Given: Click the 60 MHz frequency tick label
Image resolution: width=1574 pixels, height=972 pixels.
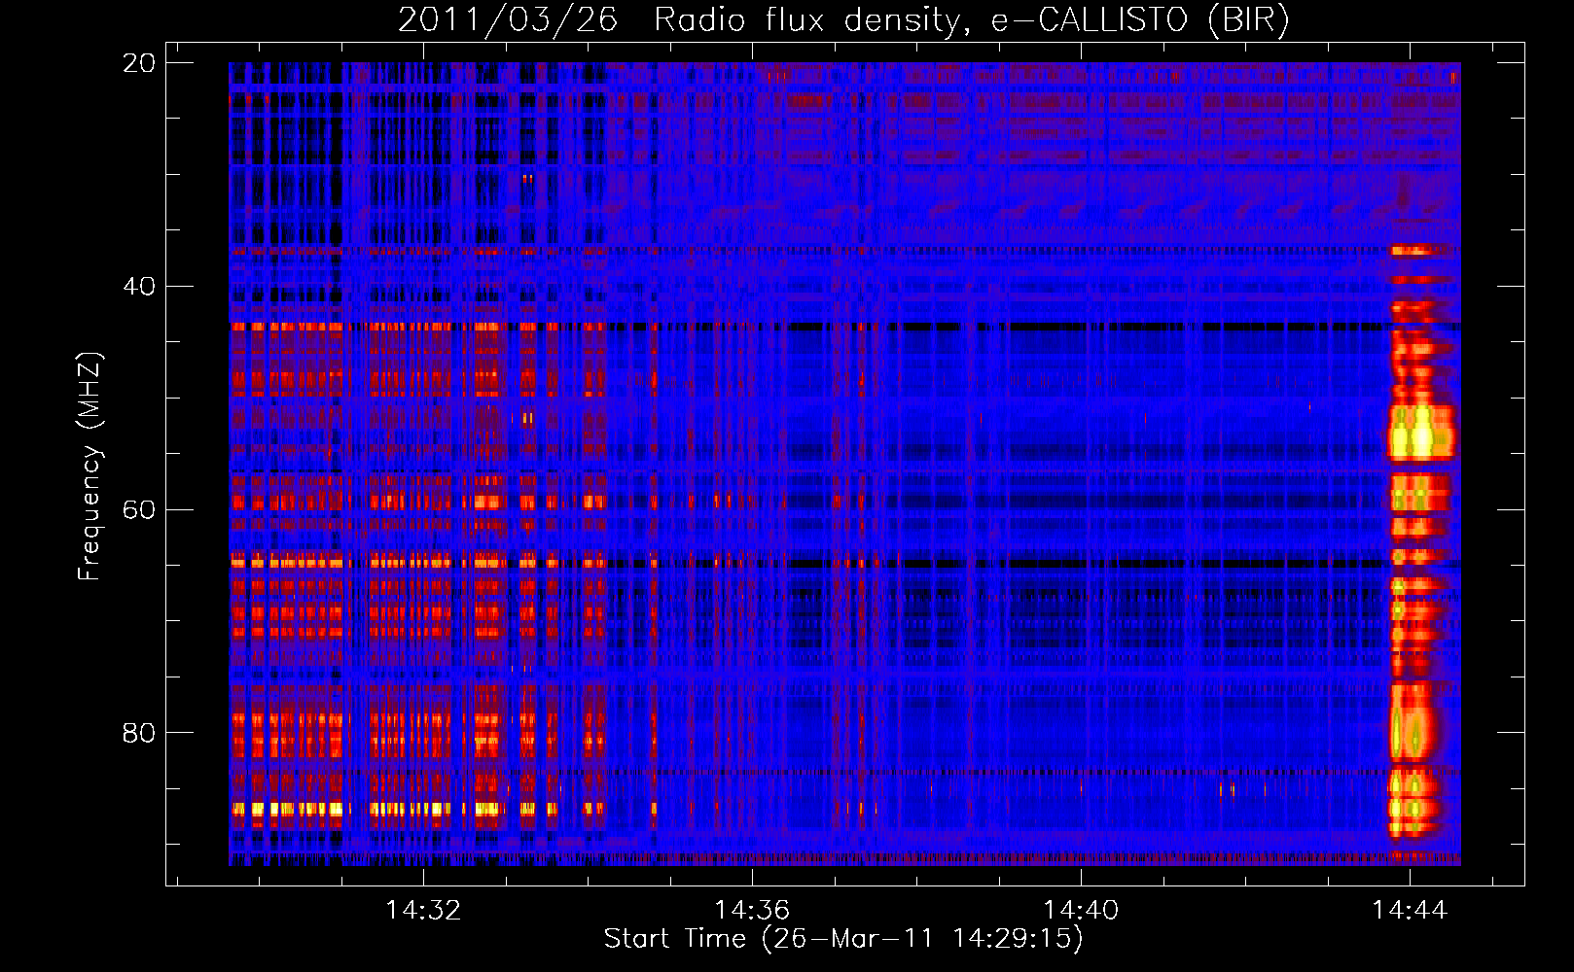Looking at the screenshot, I should [x=139, y=509].
